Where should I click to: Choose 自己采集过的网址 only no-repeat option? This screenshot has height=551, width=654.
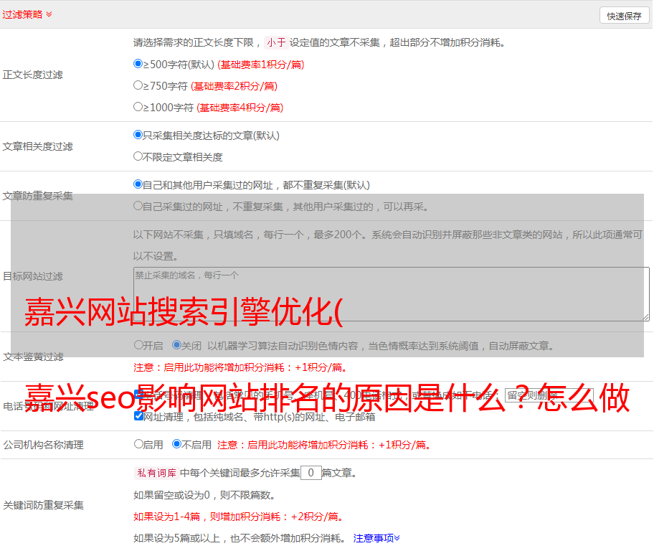pyautogui.click(x=138, y=206)
